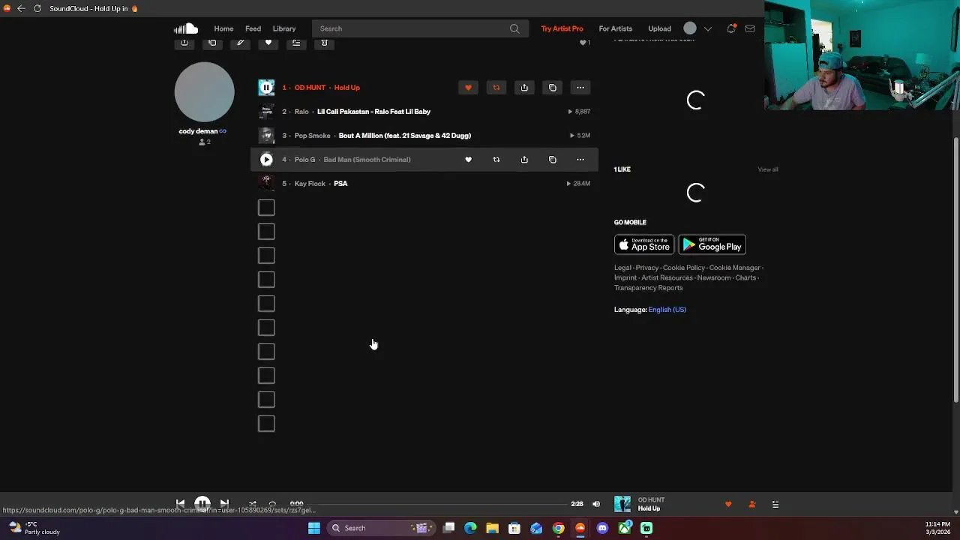Open the Artist Resources footer link

667,277
